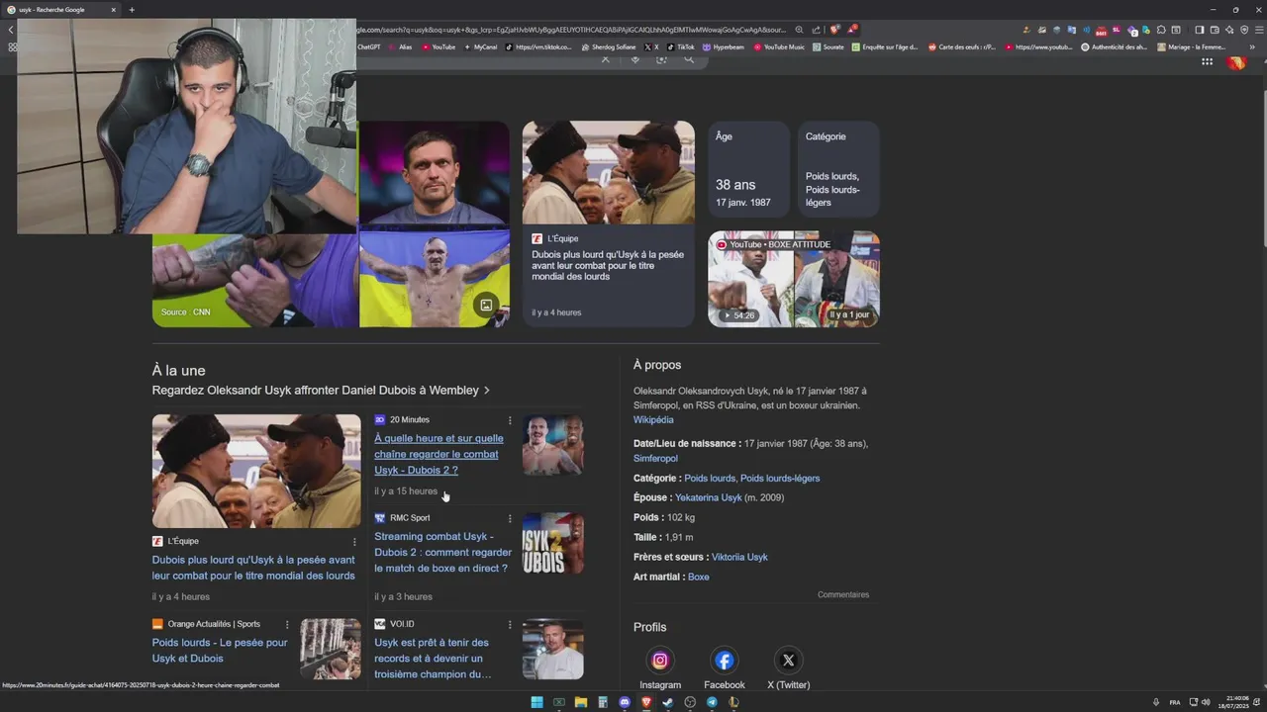This screenshot has width=1267, height=712.
Task: Open Steam from the taskbar
Action: pos(668,702)
